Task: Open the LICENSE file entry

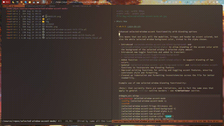Action: (x=50, y=24)
